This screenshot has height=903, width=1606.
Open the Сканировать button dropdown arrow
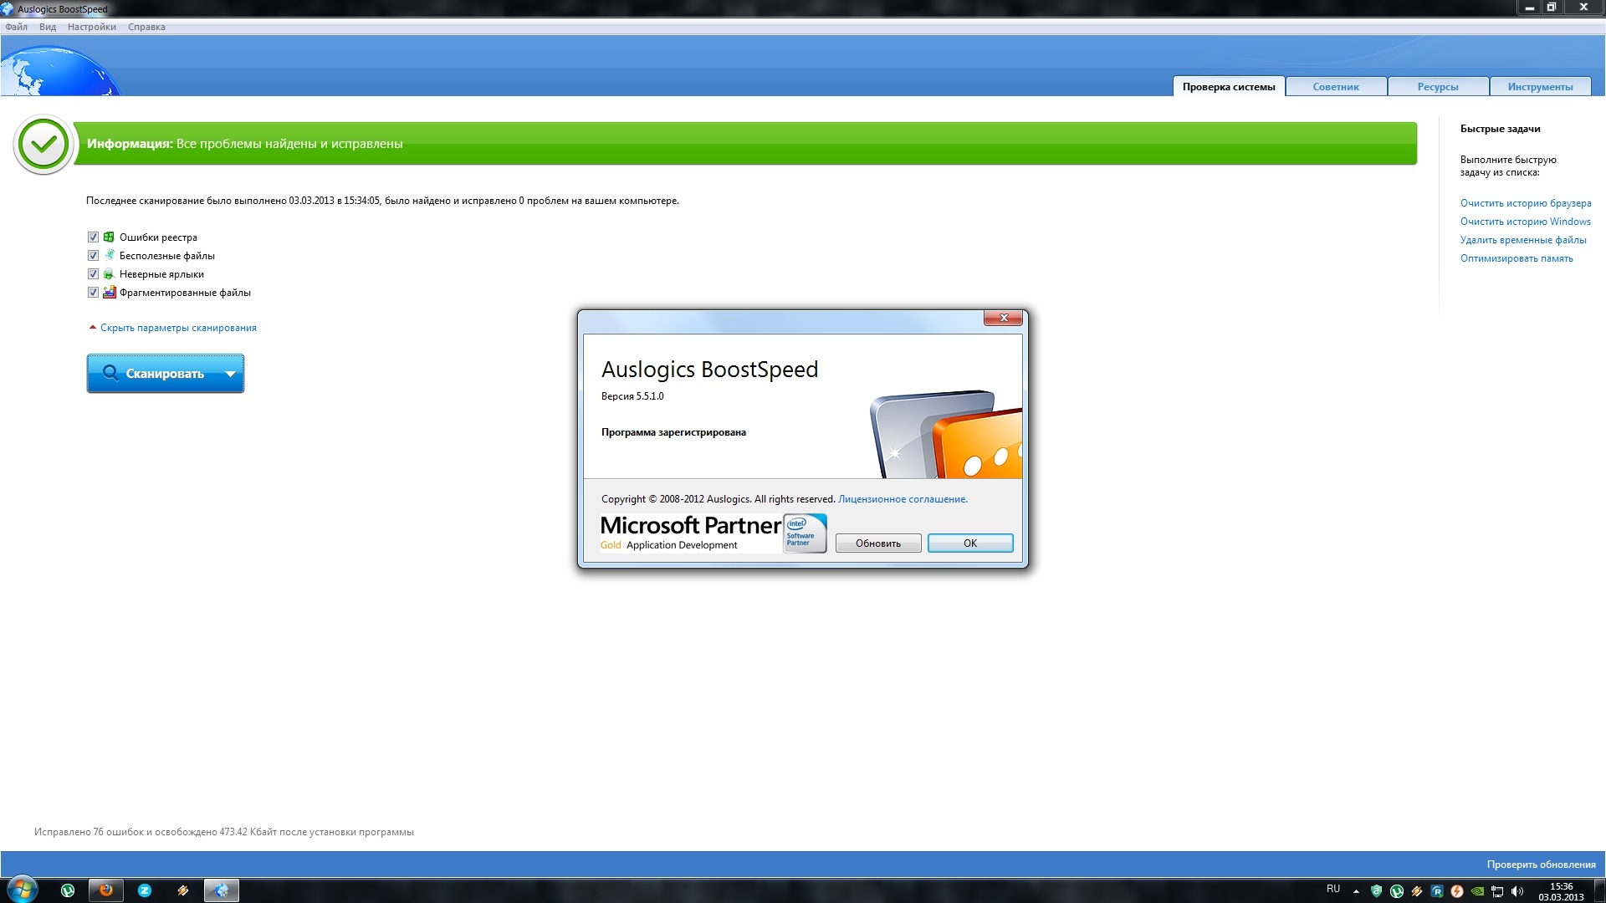coord(230,374)
